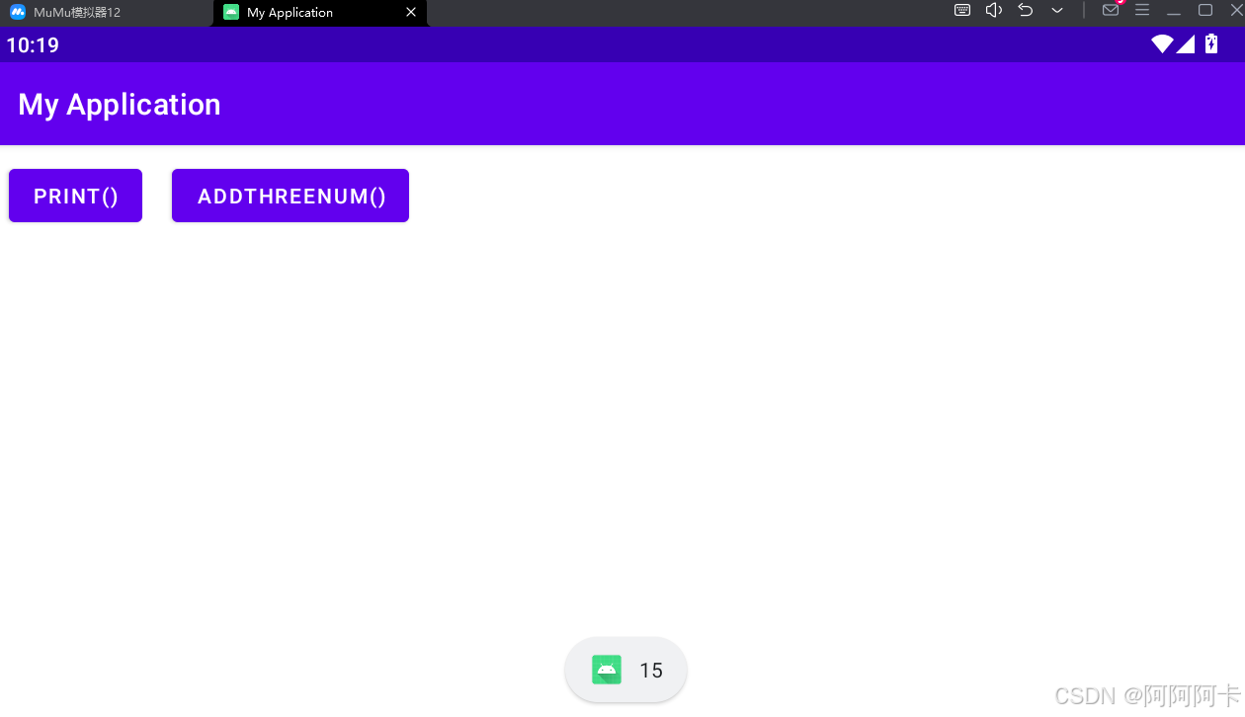Maximize the emulator window
The width and height of the screenshot is (1245, 717).
tap(1205, 10)
